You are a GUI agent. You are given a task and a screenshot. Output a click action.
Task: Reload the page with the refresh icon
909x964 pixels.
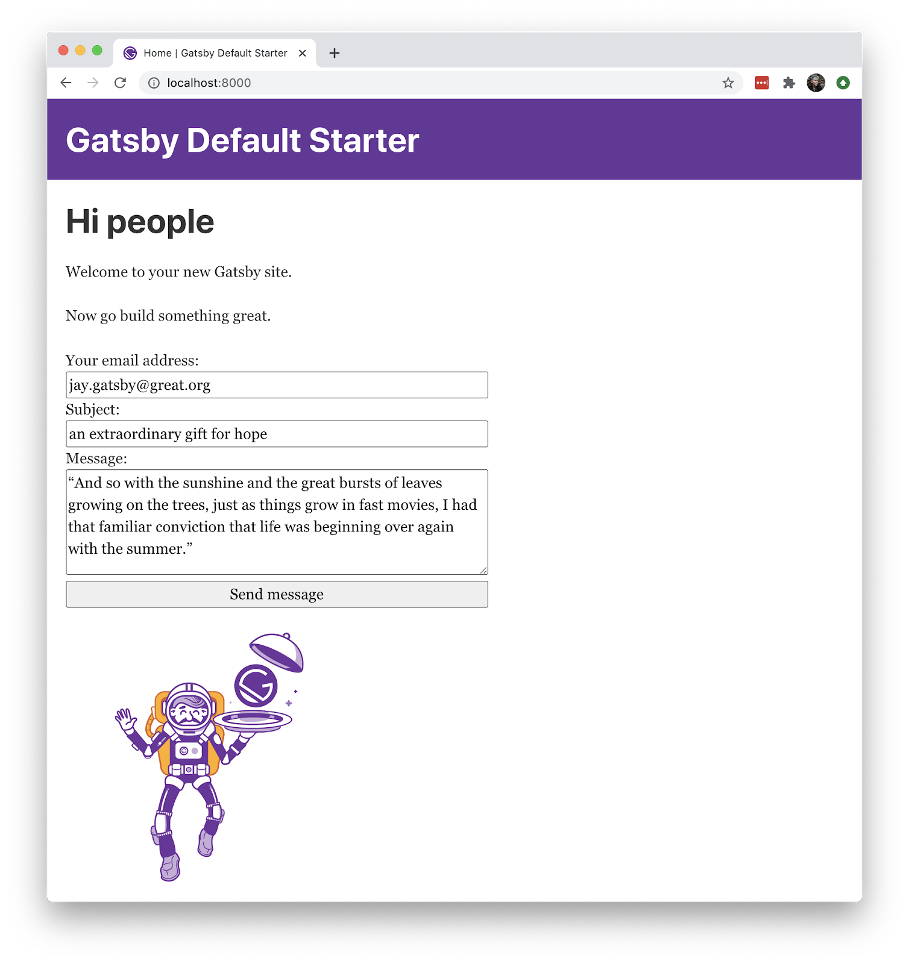120,83
